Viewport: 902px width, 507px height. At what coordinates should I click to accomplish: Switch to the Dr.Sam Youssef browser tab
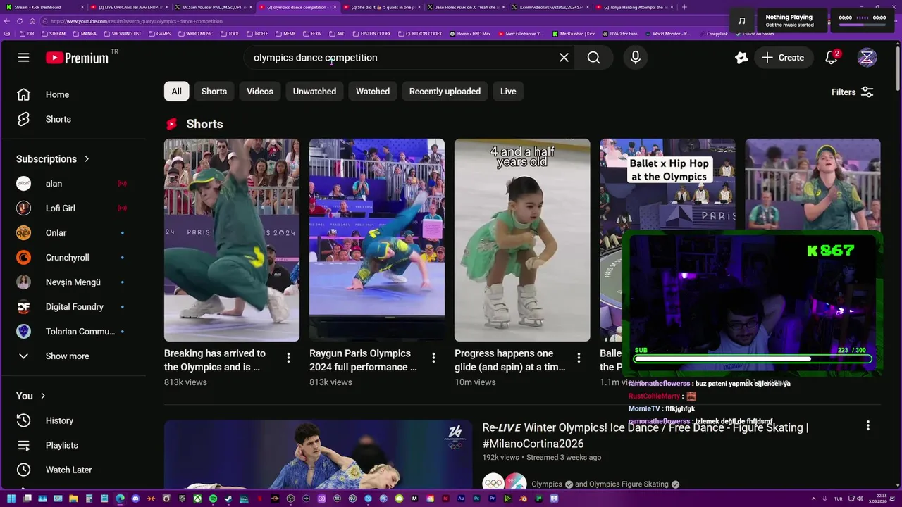pyautogui.click(x=213, y=7)
